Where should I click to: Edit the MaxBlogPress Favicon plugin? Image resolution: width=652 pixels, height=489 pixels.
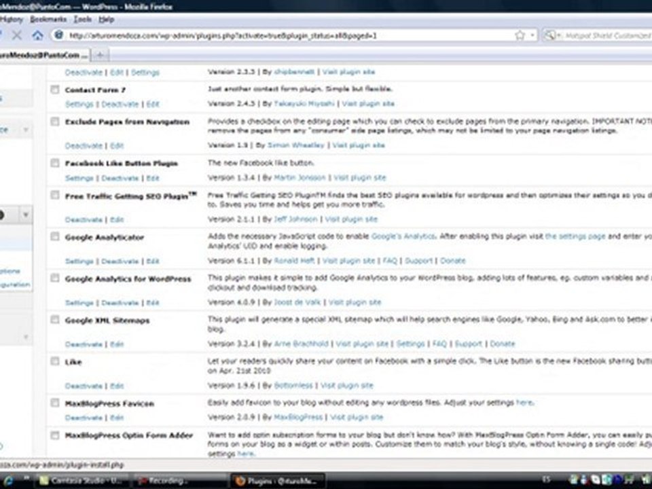pyautogui.click(x=117, y=418)
